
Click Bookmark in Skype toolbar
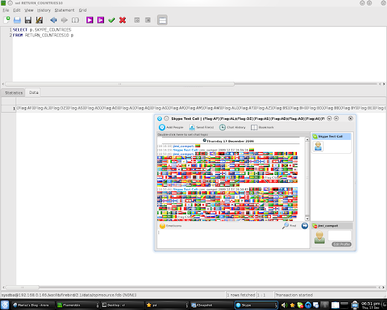[x=262, y=127]
